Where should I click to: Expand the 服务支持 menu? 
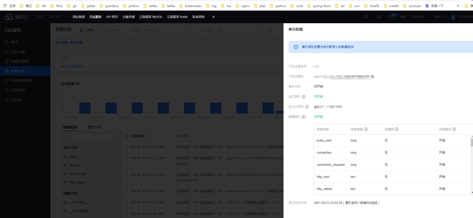coord(420,17)
